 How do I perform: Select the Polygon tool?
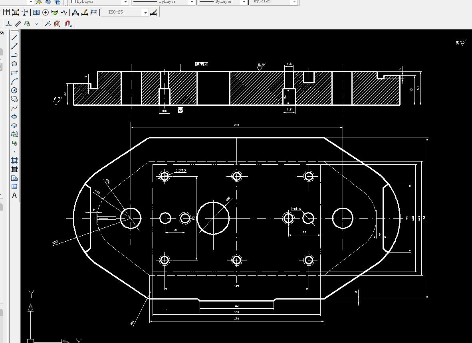click(14, 64)
